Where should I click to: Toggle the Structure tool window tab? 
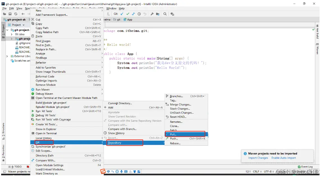point(3,131)
